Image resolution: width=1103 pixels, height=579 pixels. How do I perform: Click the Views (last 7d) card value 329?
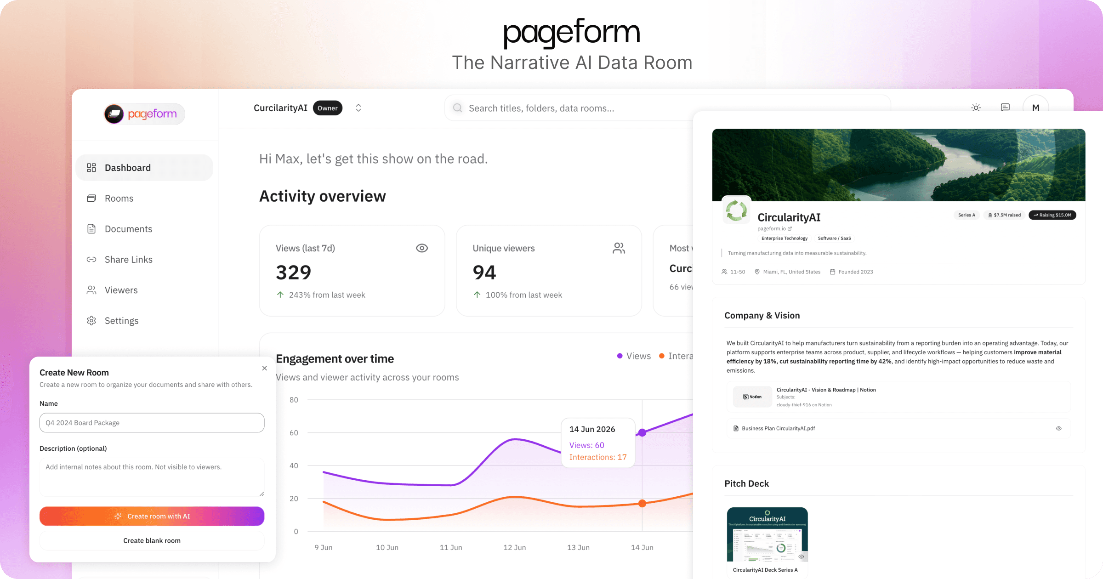click(293, 272)
